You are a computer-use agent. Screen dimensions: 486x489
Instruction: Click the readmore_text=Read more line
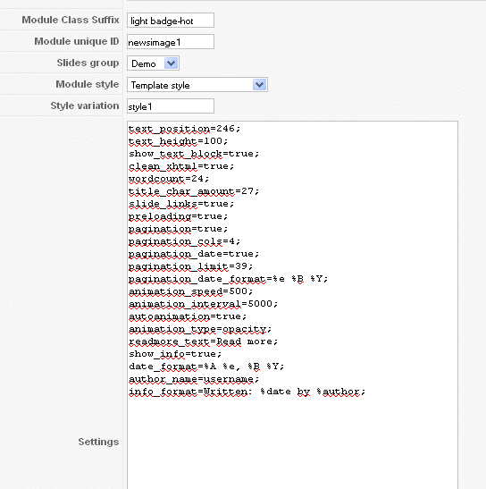pyautogui.click(x=203, y=341)
